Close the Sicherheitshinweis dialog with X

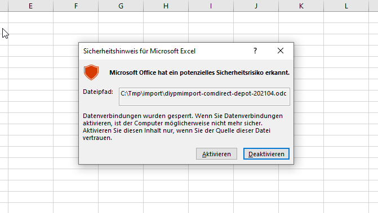(x=281, y=51)
